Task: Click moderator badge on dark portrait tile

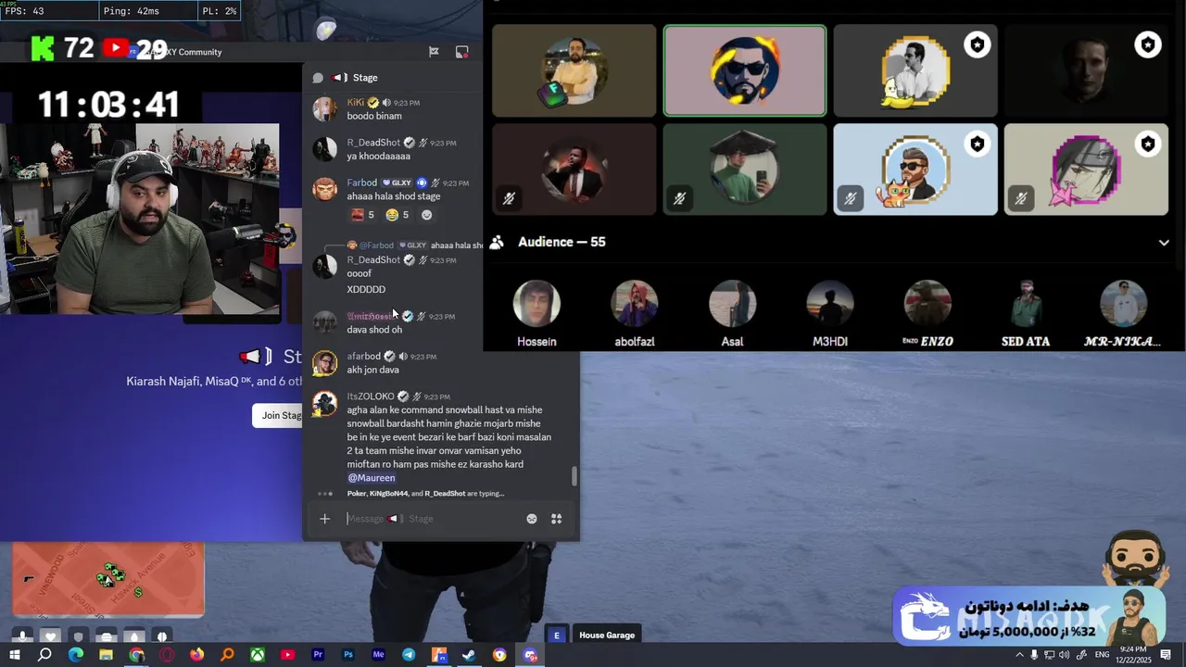Action: [x=1148, y=44]
